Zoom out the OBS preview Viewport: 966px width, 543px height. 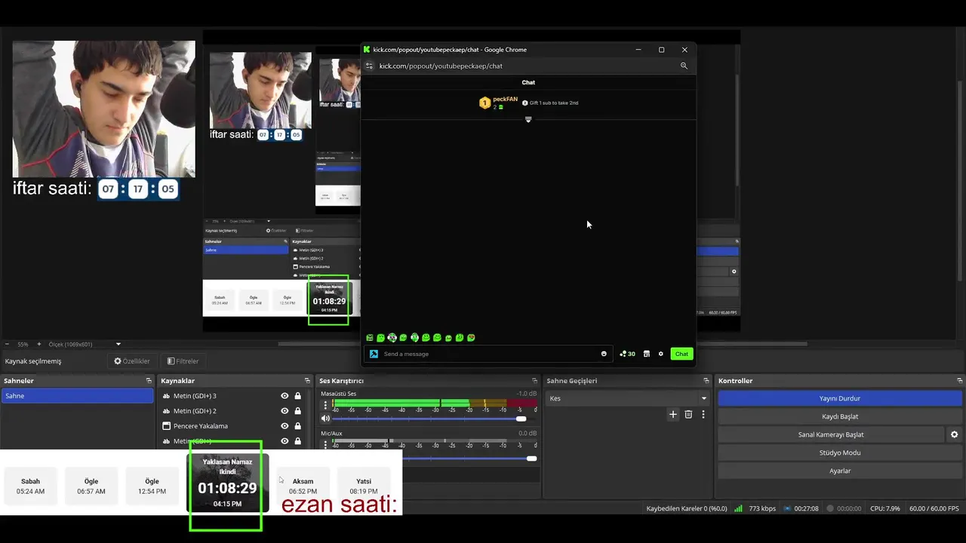pos(7,344)
